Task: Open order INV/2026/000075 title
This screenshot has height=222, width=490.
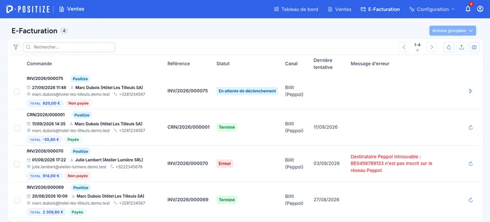Action: point(45,79)
